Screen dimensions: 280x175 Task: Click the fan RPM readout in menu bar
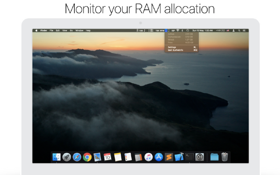coord(160,30)
